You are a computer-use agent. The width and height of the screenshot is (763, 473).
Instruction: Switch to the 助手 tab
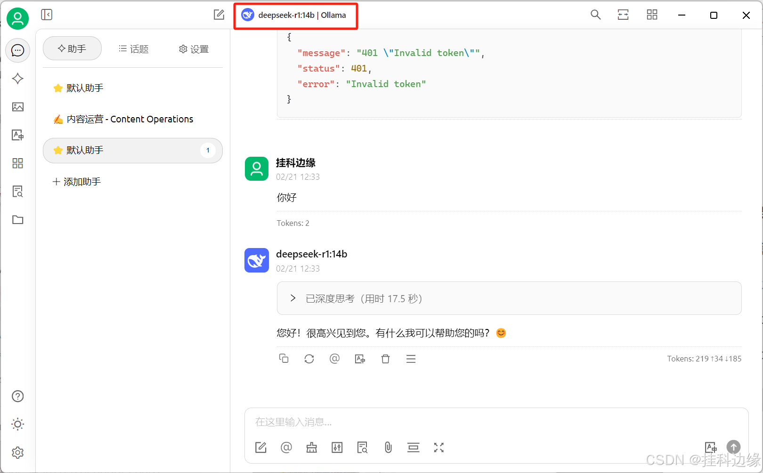coord(72,48)
